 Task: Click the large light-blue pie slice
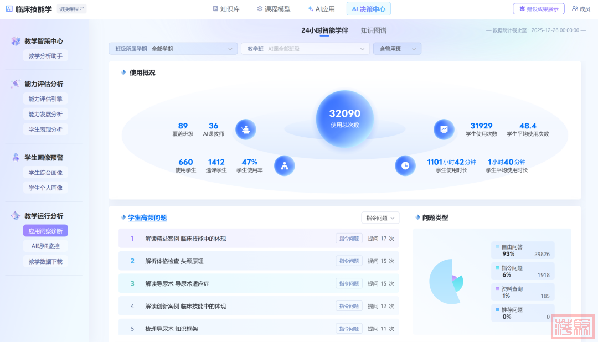440,282
